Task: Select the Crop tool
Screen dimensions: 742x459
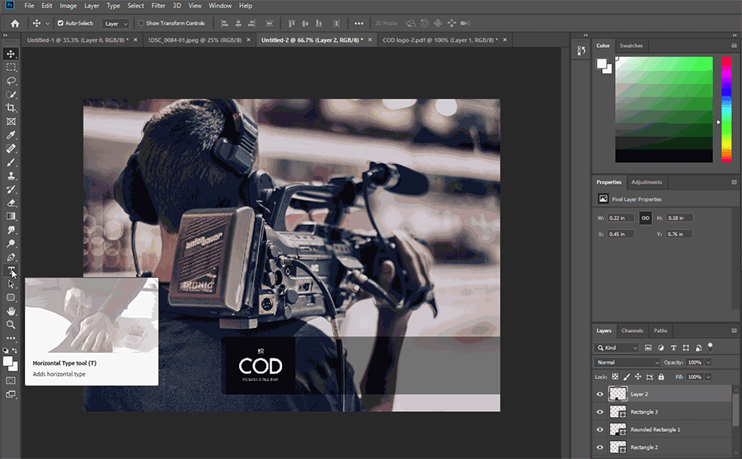Action: coord(11,108)
